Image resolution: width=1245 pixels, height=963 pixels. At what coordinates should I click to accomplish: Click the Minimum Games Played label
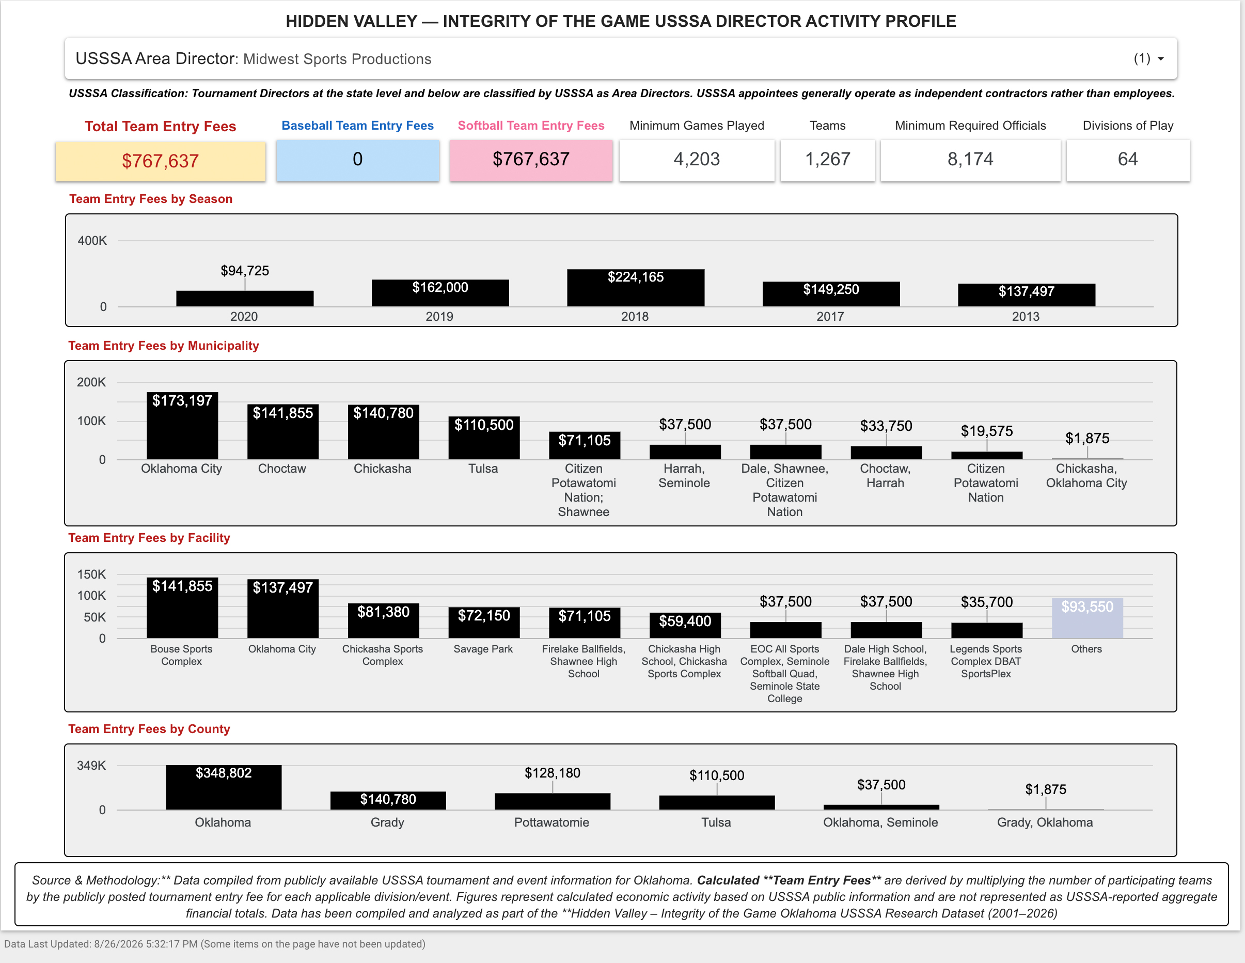click(697, 126)
